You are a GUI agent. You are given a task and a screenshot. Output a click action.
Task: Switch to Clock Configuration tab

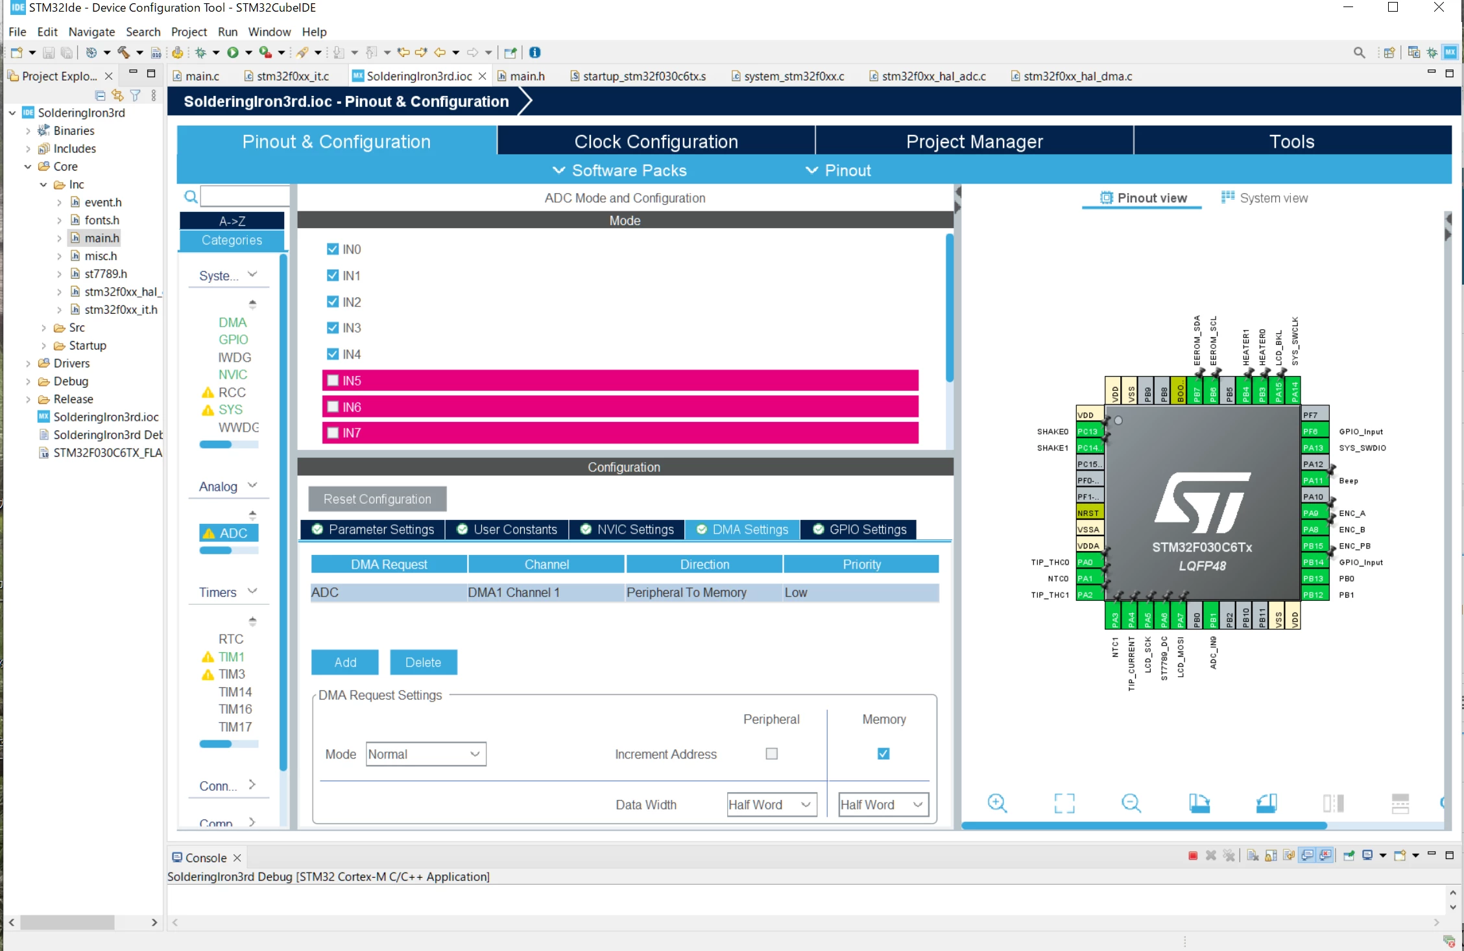click(x=656, y=141)
